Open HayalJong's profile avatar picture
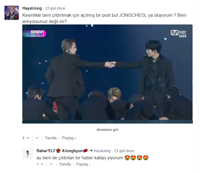 [x=12, y=13]
